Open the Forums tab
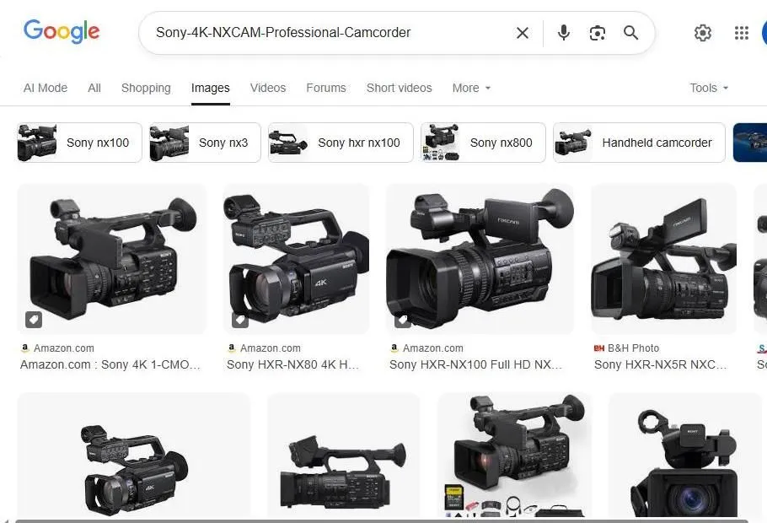 pos(326,88)
